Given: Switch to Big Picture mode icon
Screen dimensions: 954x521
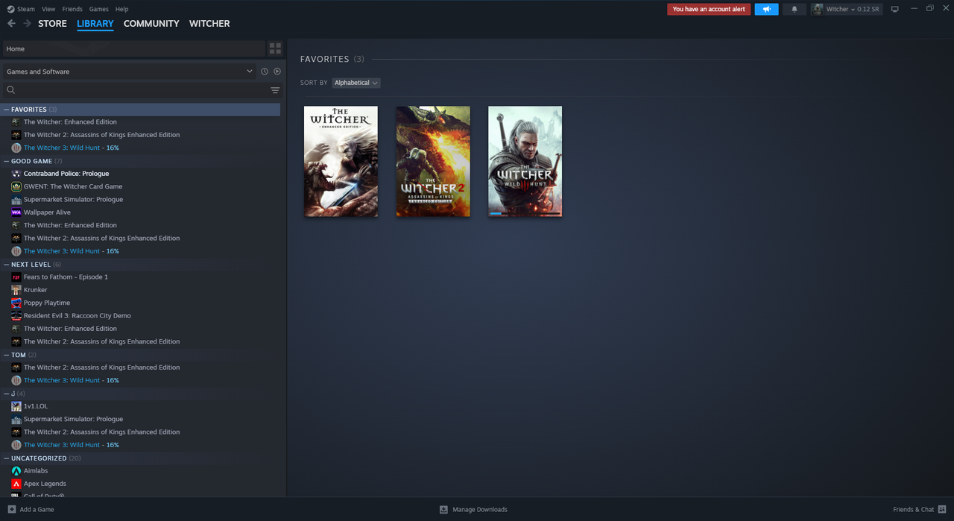Looking at the screenshot, I should pos(895,9).
